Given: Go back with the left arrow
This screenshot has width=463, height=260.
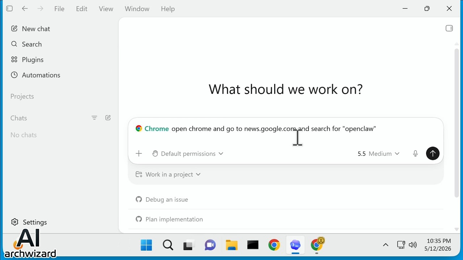Looking at the screenshot, I should point(25,9).
